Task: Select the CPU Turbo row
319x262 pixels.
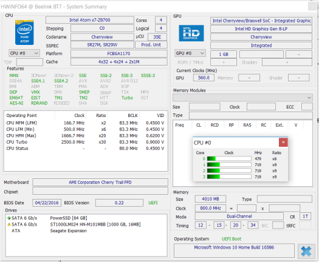Action: [x=86, y=142]
